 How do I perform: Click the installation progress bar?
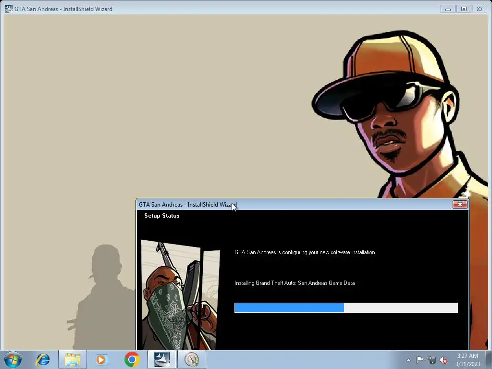(x=346, y=307)
